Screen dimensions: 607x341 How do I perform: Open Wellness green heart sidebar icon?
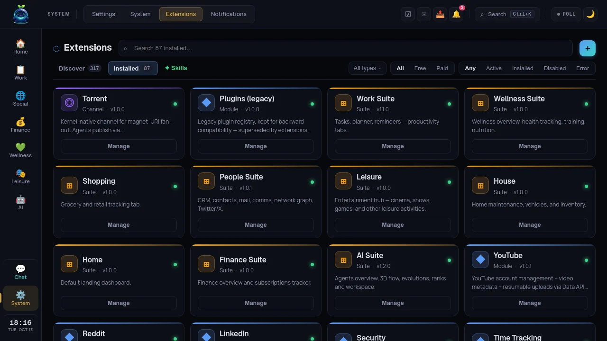(20, 150)
